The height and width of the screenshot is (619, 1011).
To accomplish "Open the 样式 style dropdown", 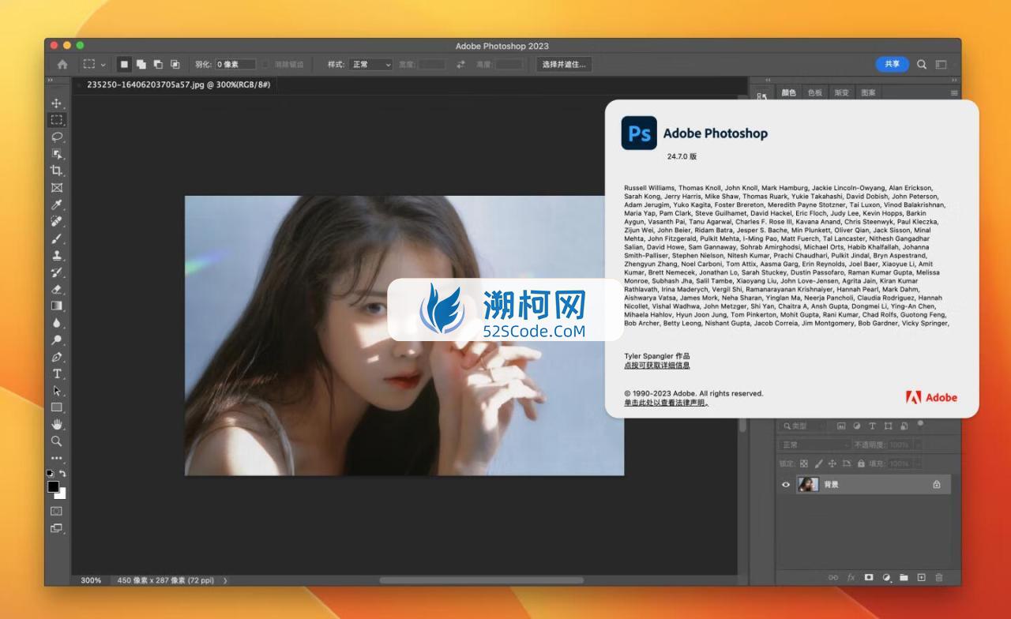I will coord(371,64).
